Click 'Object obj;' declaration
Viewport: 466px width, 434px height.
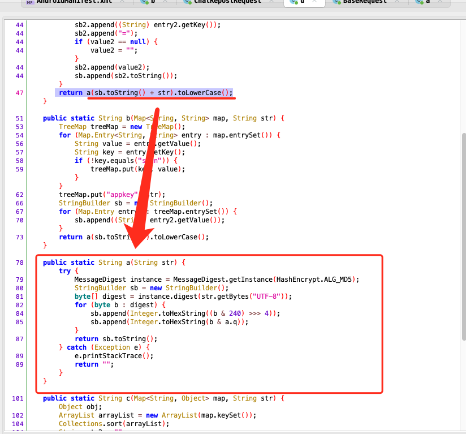tap(80, 407)
